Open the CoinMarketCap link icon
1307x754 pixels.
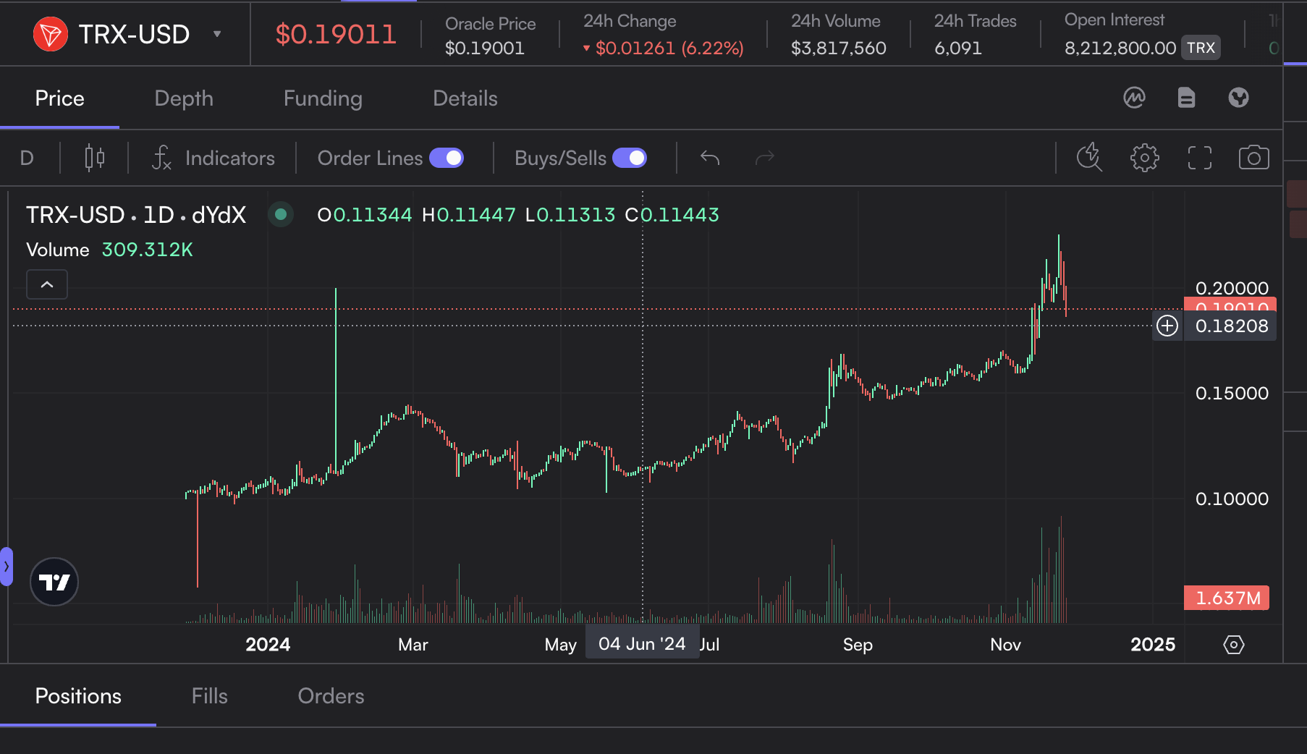[x=1134, y=98]
